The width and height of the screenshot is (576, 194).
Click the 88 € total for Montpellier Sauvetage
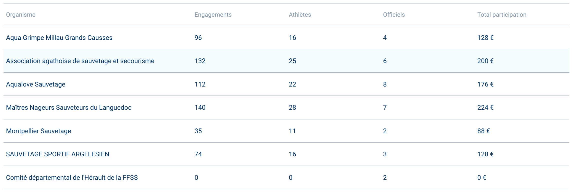point(483,131)
